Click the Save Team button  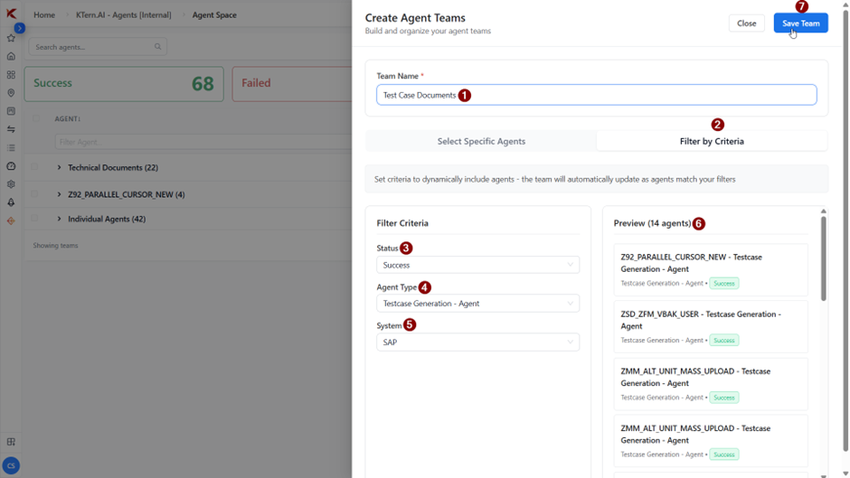[800, 23]
